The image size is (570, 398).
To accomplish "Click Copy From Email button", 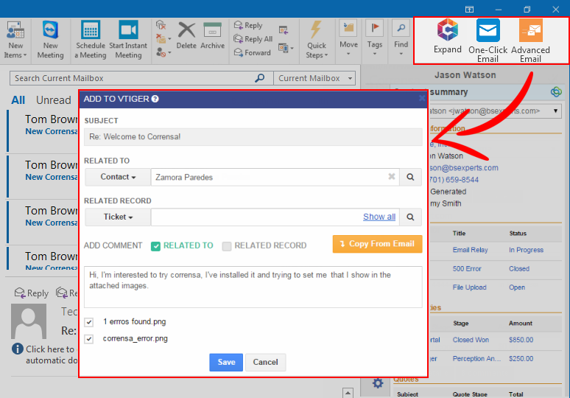I will [377, 244].
